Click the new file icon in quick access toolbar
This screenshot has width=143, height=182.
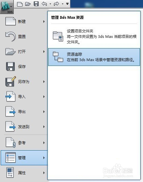click(x=20, y=4)
